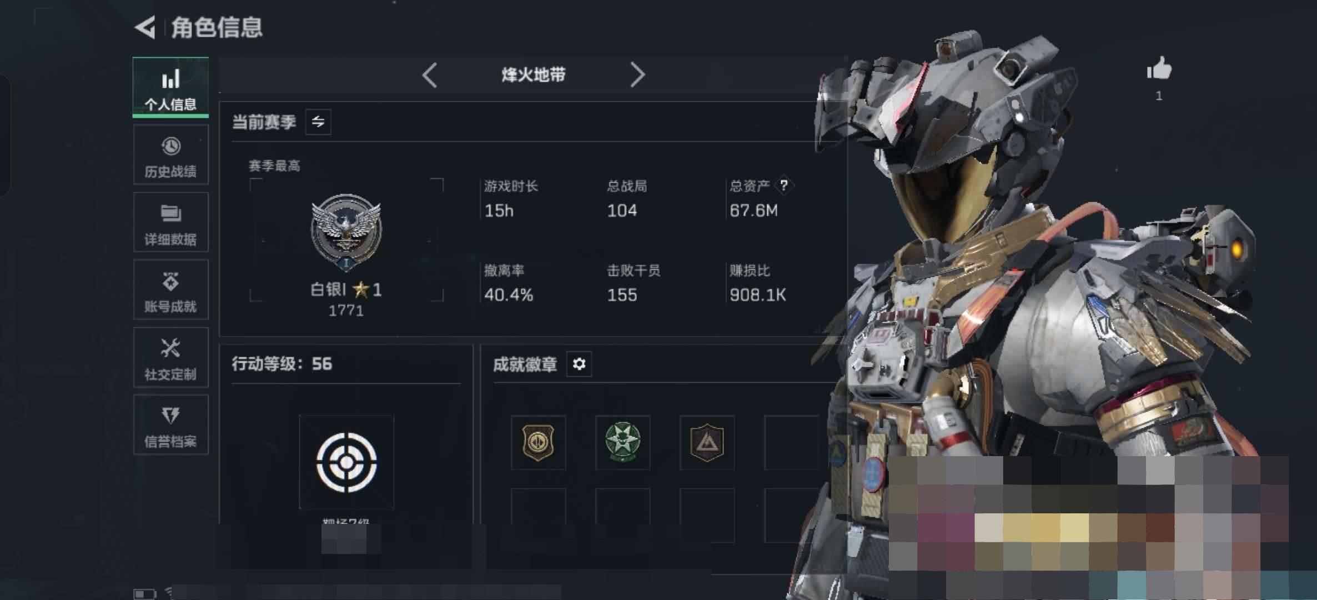Click the target emblem under 行动等级

(346, 462)
